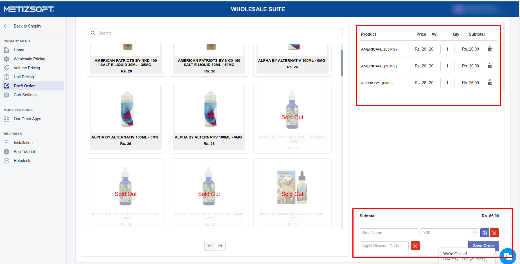Go to next page of products

pyautogui.click(x=220, y=246)
